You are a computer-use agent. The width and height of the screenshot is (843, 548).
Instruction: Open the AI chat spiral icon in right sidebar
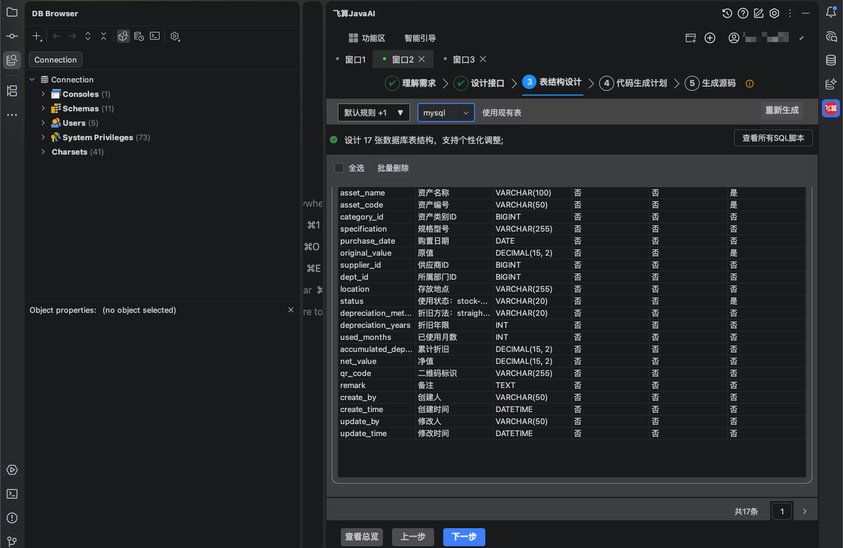click(831, 36)
